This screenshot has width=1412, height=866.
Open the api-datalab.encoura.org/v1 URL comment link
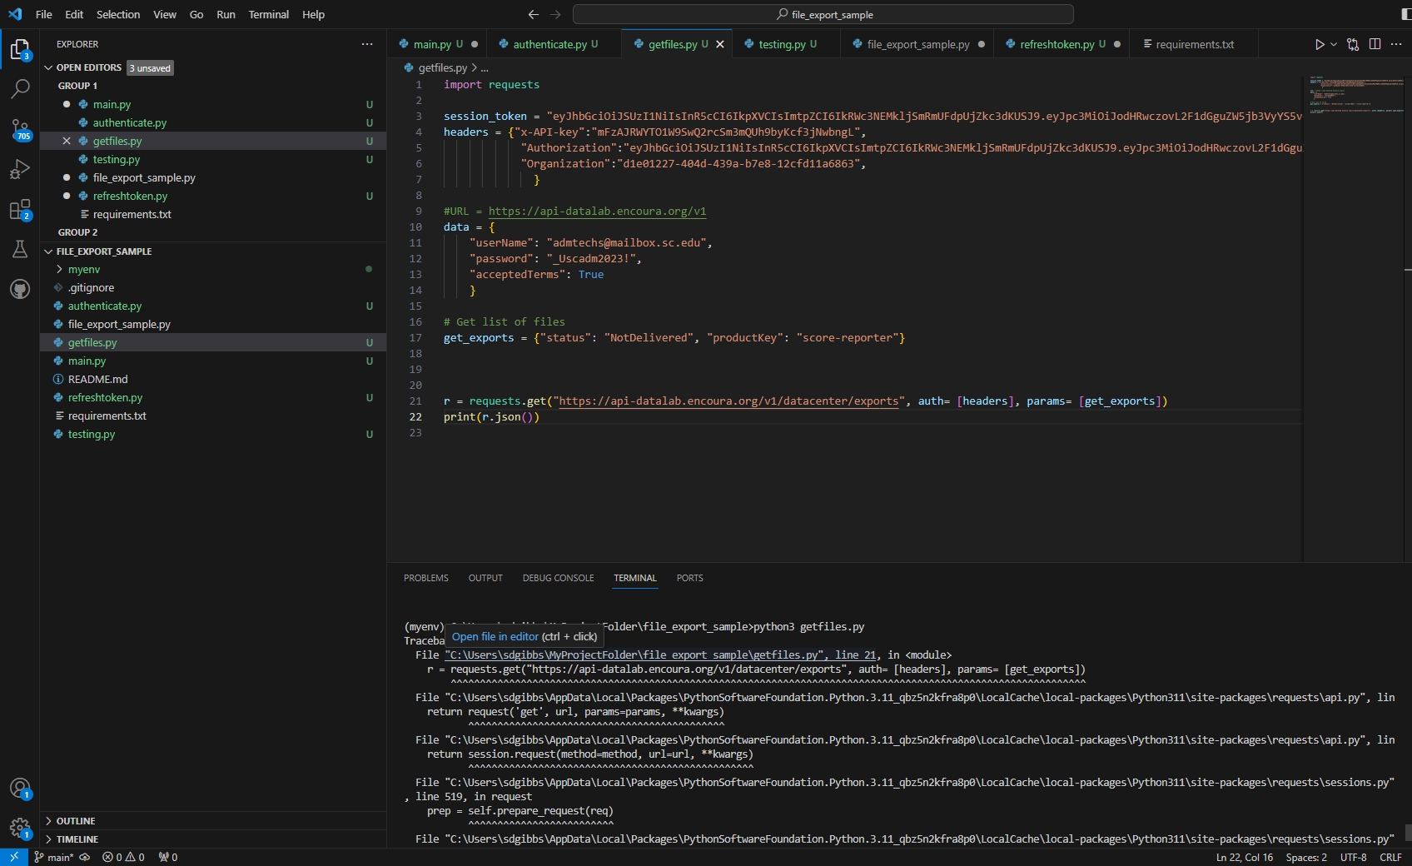point(597,212)
